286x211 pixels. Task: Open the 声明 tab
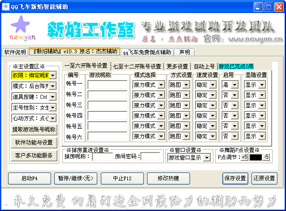click(184, 52)
